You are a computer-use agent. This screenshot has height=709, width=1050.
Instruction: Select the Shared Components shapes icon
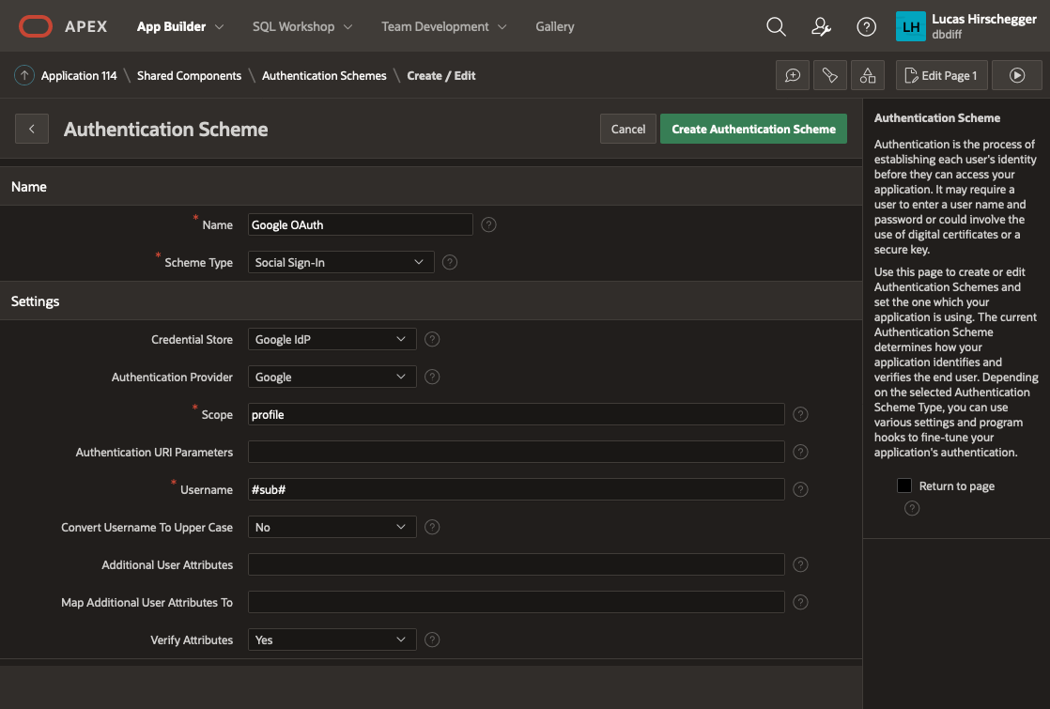pyautogui.click(x=867, y=75)
